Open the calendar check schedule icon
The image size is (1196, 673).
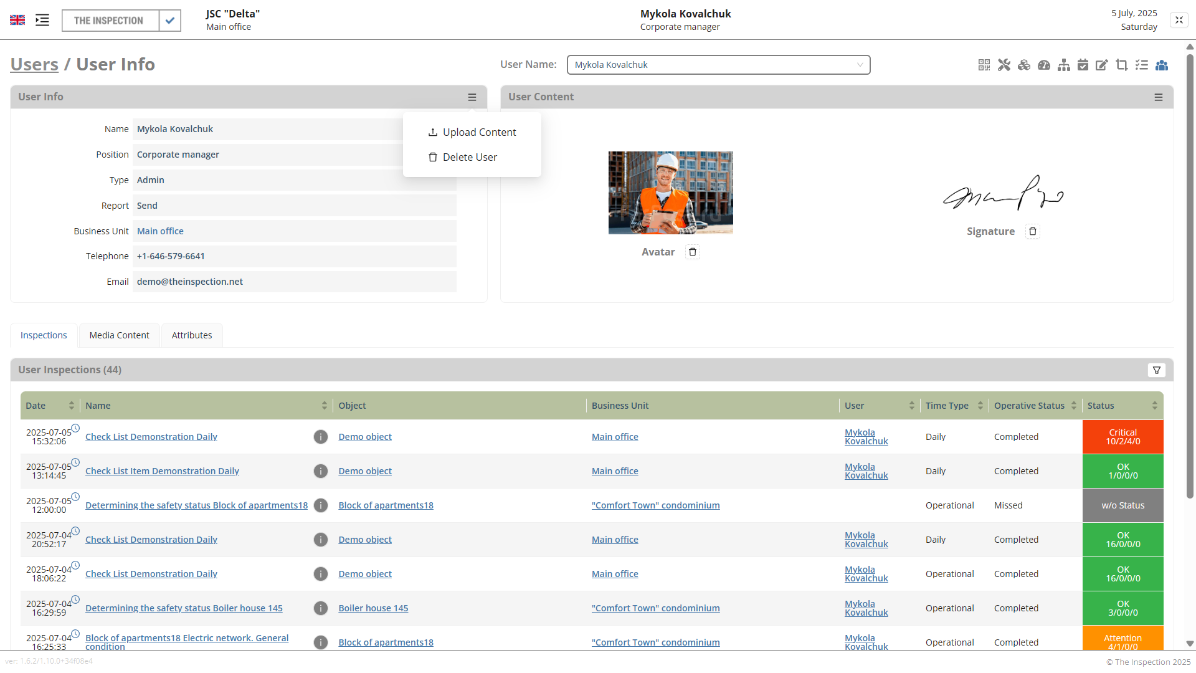(1083, 65)
